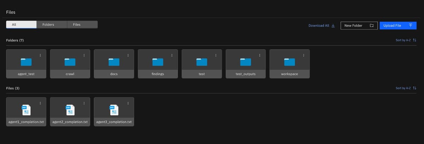The height and width of the screenshot is (144, 424).
Task: Click the agent_test folder name
Action: [x=26, y=74]
